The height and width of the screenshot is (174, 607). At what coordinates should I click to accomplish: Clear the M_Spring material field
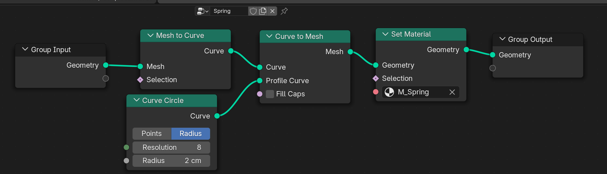click(452, 92)
